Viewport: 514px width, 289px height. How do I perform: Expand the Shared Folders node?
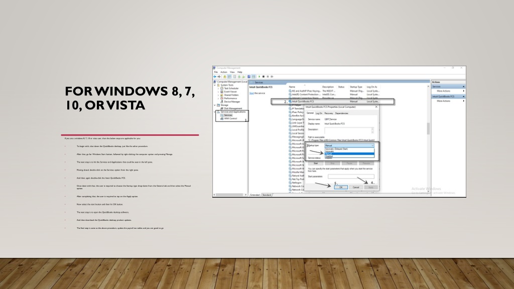coord(218,95)
